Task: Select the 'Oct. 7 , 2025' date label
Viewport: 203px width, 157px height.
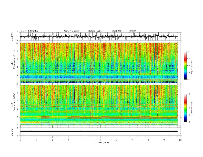Action: (x=72, y=31)
